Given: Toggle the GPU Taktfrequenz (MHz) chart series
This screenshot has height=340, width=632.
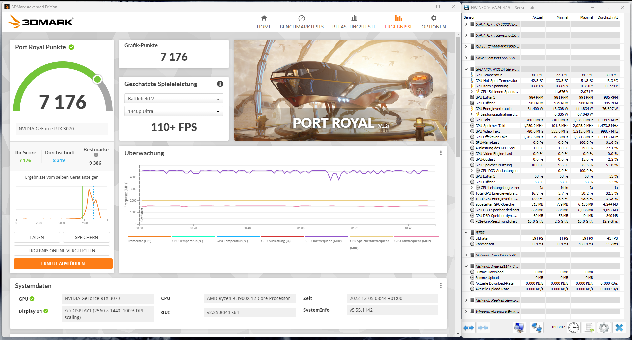Looking at the screenshot, I should coord(417,239).
